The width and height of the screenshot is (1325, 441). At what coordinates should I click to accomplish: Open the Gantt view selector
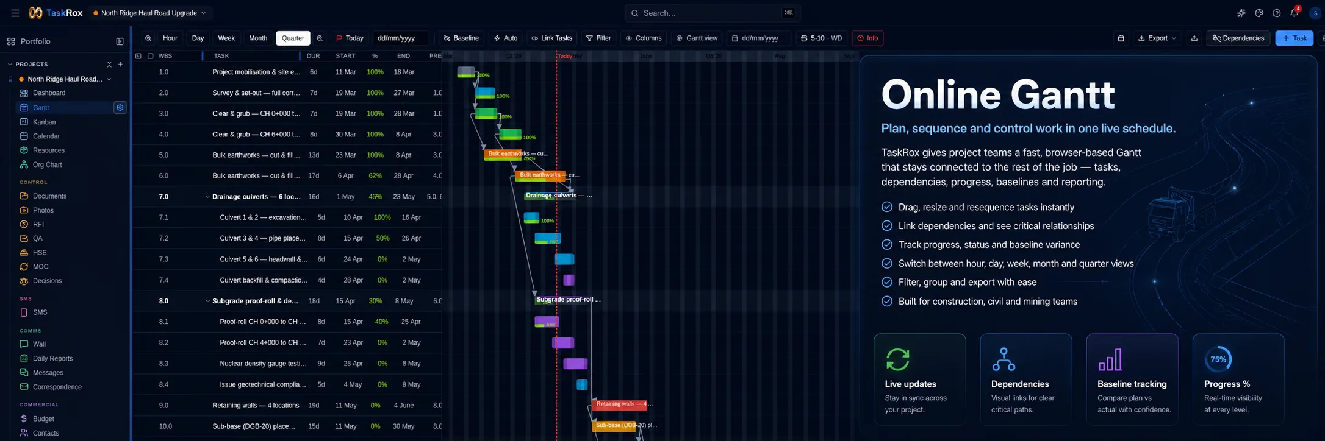tap(697, 38)
